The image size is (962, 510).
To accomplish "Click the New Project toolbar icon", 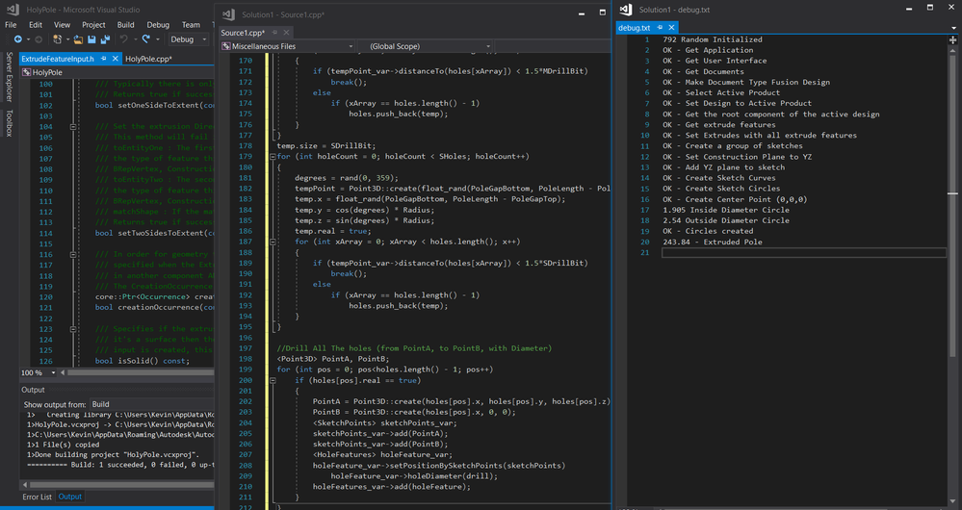I will coord(57,39).
